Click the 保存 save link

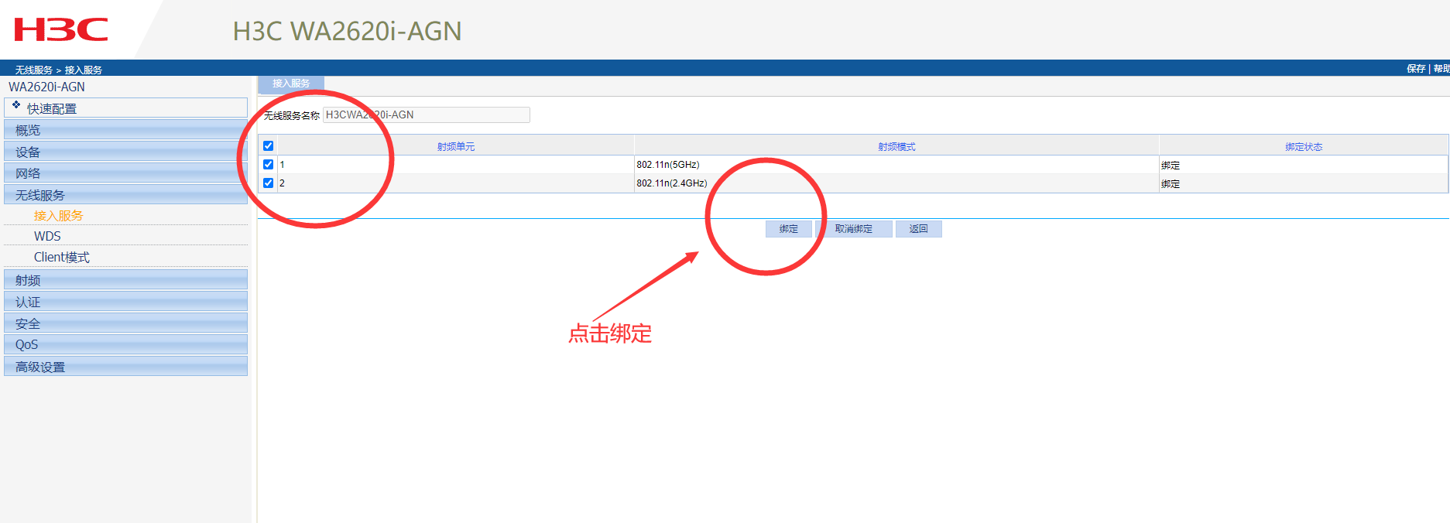(x=1416, y=69)
